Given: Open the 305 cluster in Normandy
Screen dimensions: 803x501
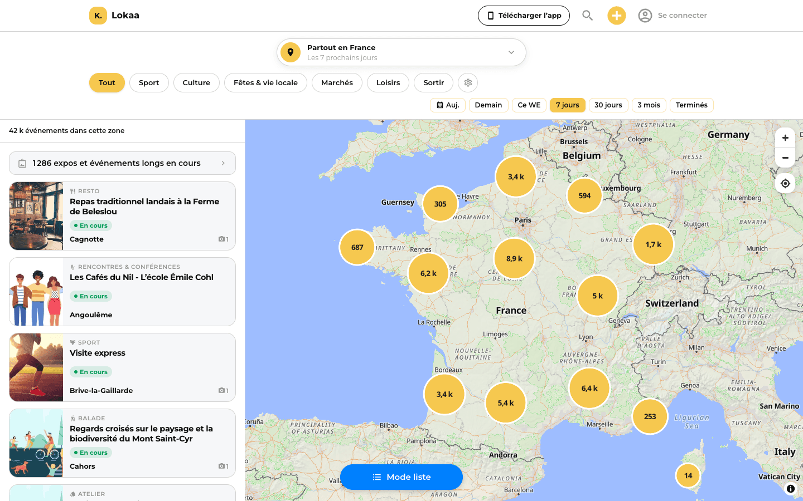Looking at the screenshot, I should [441, 204].
